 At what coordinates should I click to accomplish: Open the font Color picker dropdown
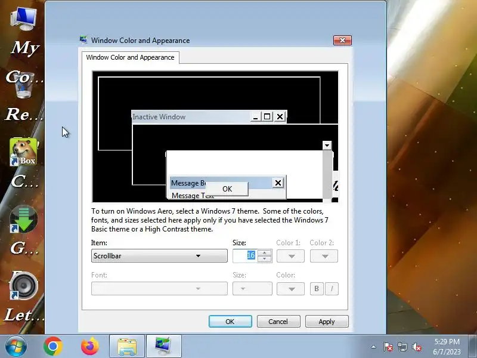click(290, 289)
